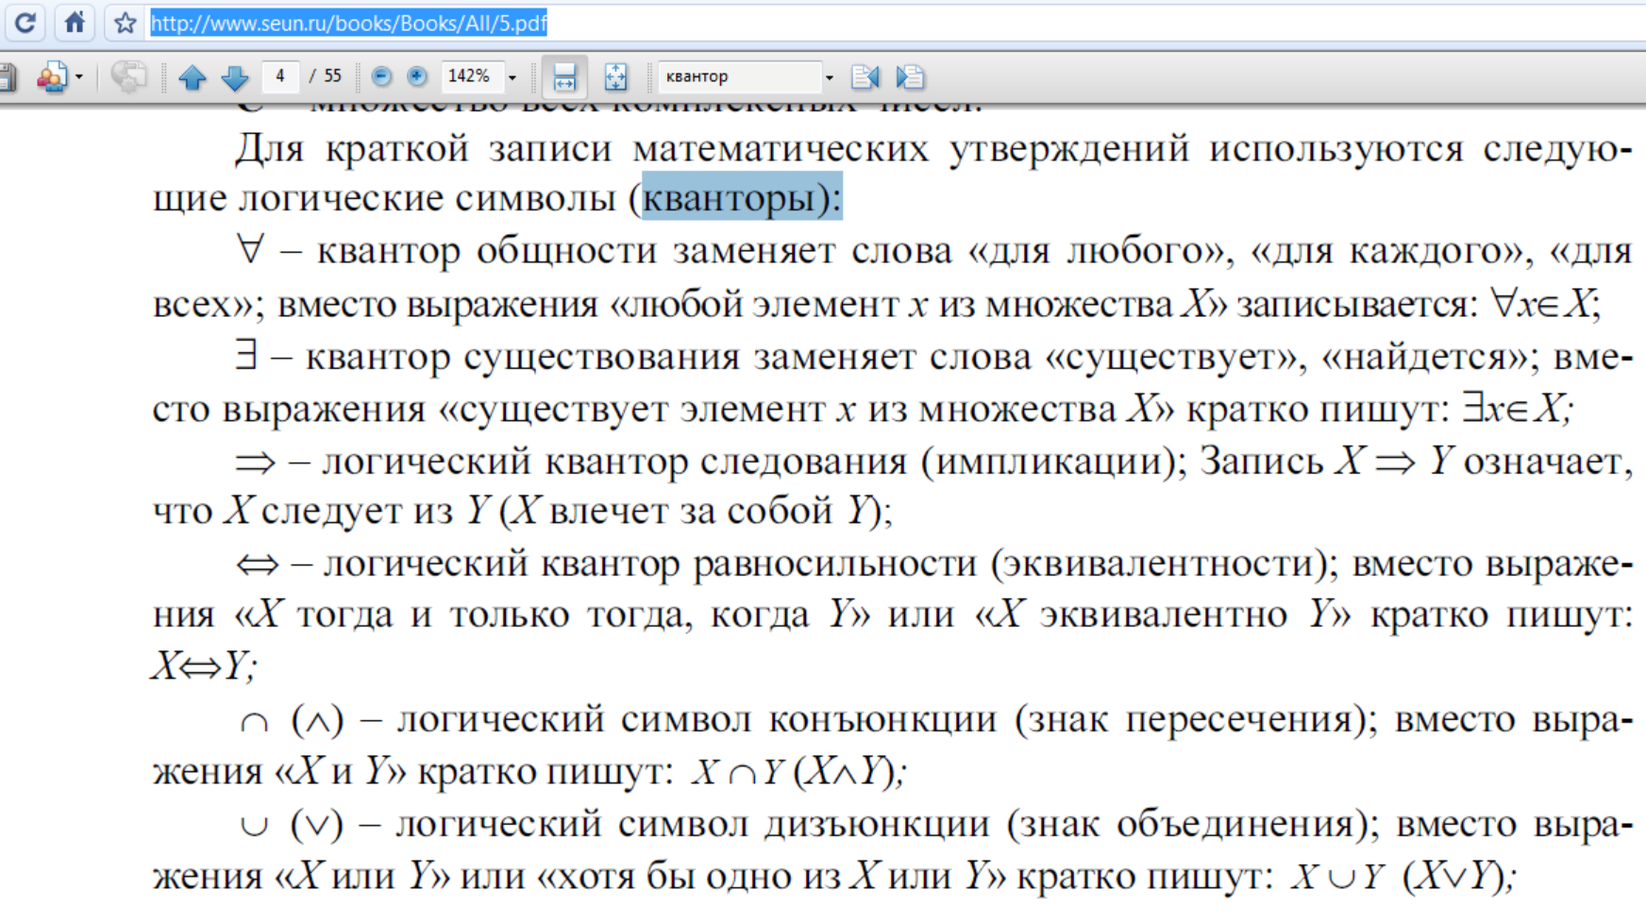
Task: Zoom in with the plus button
Action: coord(416,76)
